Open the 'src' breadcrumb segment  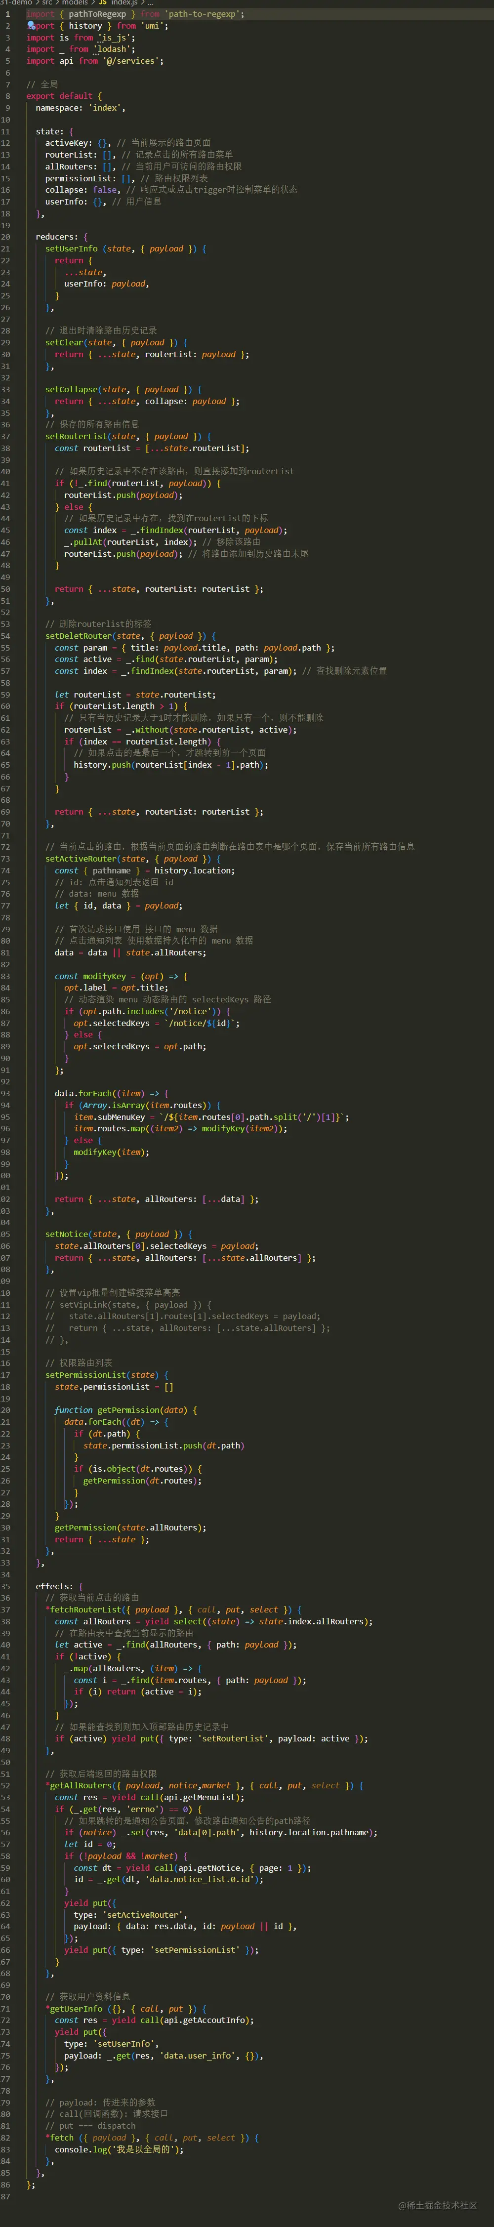pyautogui.click(x=47, y=2)
